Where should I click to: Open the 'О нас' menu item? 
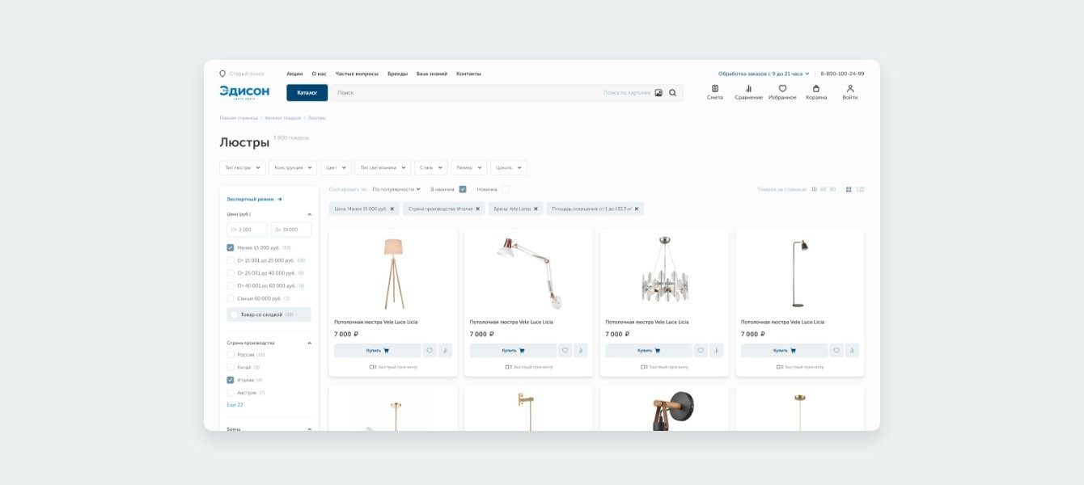pyautogui.click(x=320, y=74)
